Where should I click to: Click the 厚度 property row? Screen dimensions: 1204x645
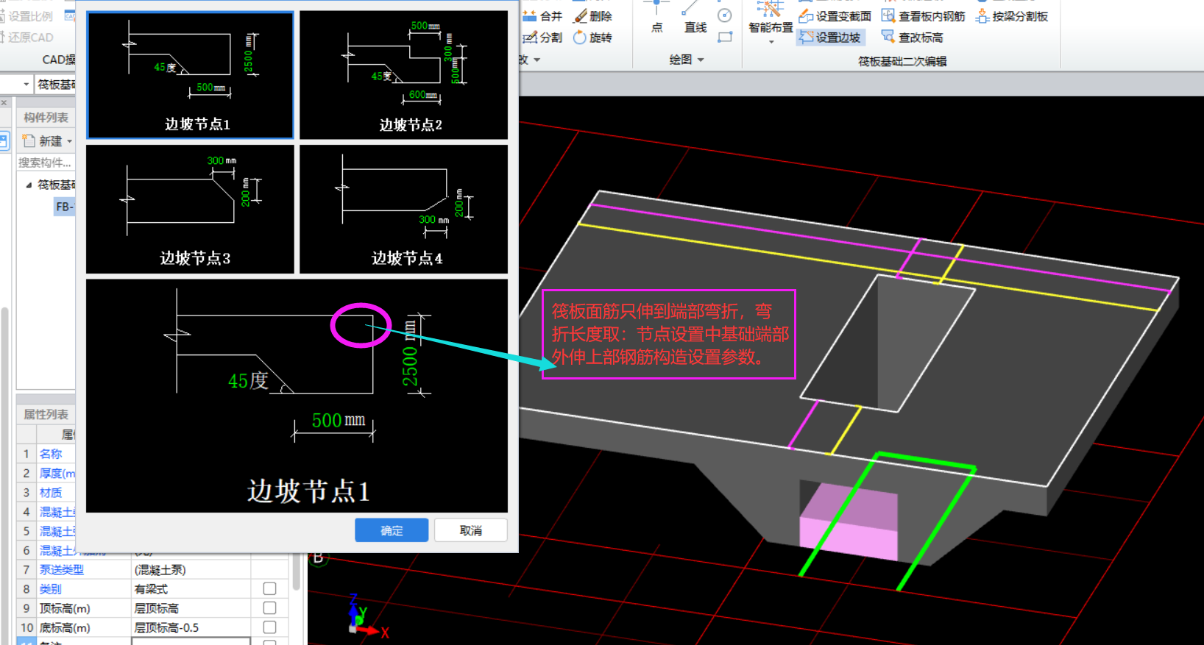46,473
